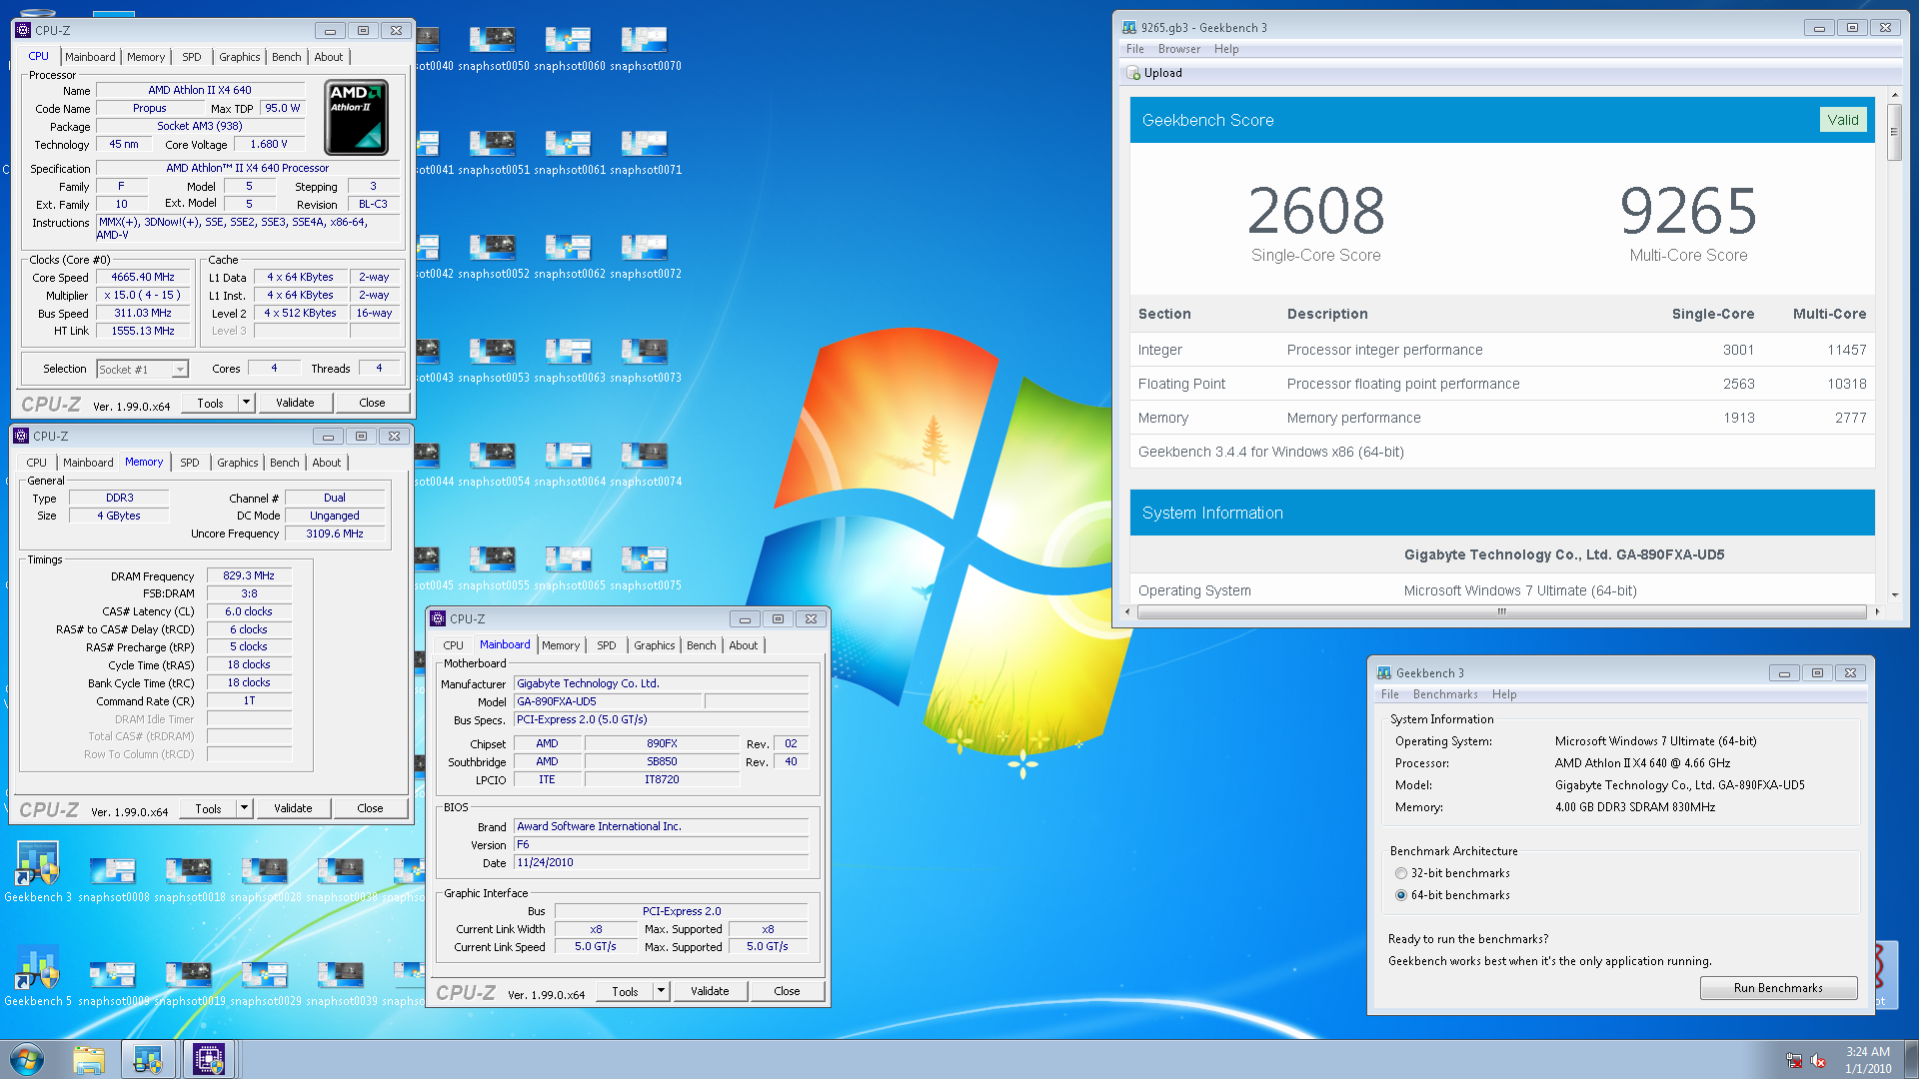Switch to CPU-Z taskbar button
Viewport: 1919px width, 1079px height.
pos(209,1059)
